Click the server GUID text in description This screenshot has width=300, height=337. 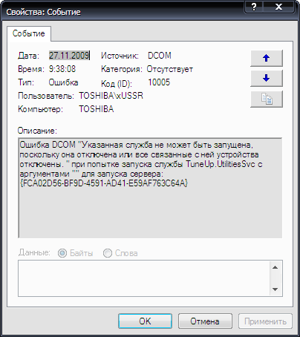click(104, 183)
